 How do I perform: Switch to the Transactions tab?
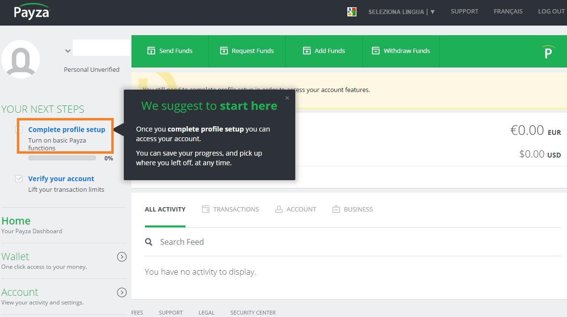236,209
